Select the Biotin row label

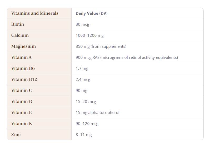18,24
